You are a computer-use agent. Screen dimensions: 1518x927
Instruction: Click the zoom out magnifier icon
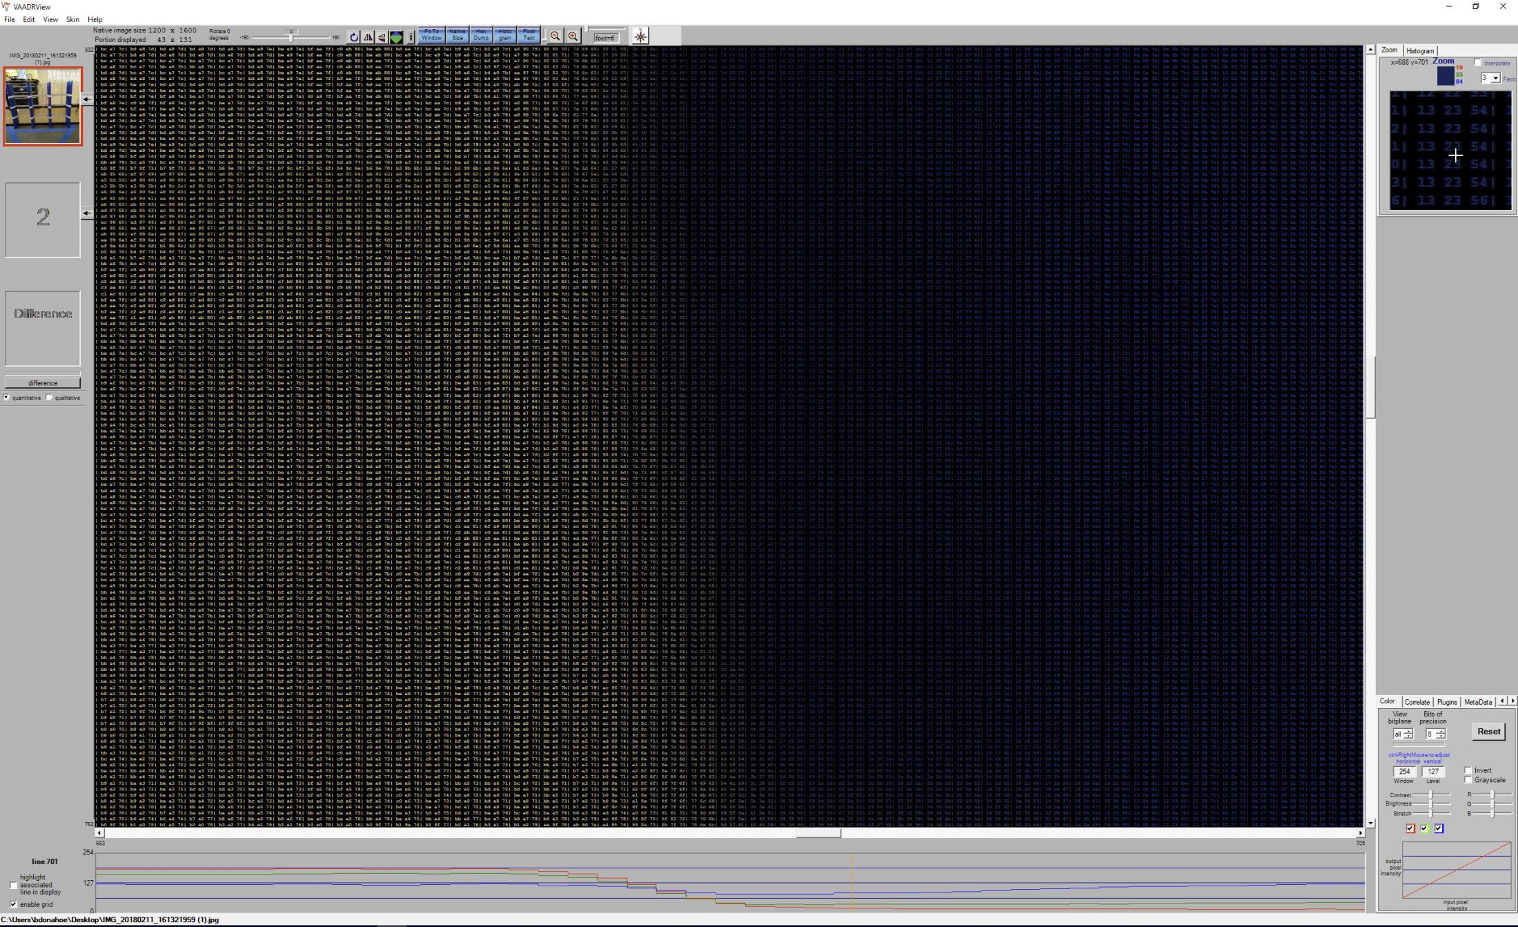tap(555, 37)
